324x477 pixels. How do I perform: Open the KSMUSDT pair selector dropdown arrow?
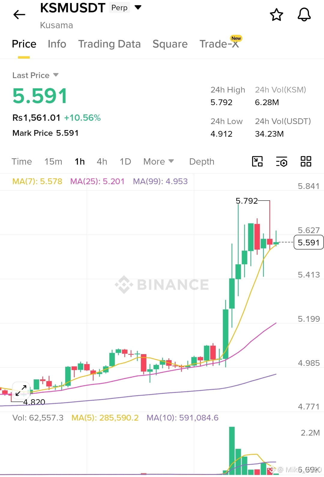pos(138,8)
